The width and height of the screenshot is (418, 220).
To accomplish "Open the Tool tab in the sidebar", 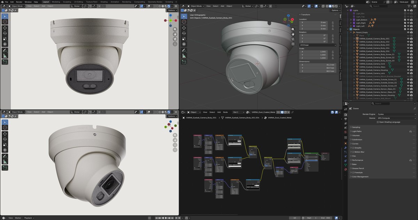I will click(x=340, y=23).
